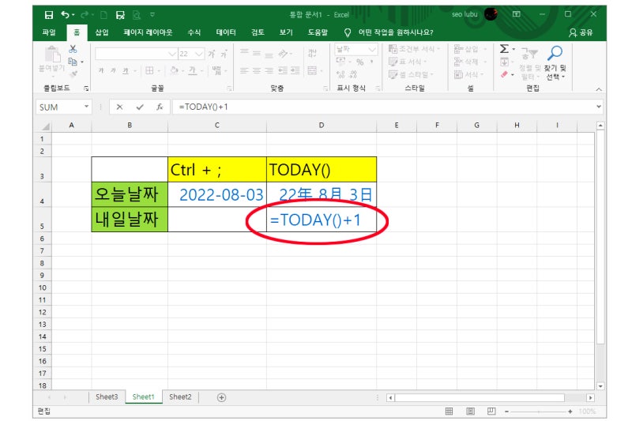Image resolution: width=632 pixels, height=421 pixels.
Task: Click the zoom slider in status bar
Action: [538, 412]
